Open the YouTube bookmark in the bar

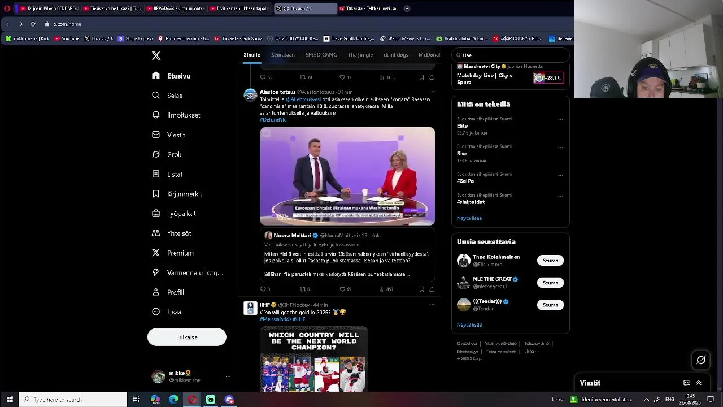point(67,38)
